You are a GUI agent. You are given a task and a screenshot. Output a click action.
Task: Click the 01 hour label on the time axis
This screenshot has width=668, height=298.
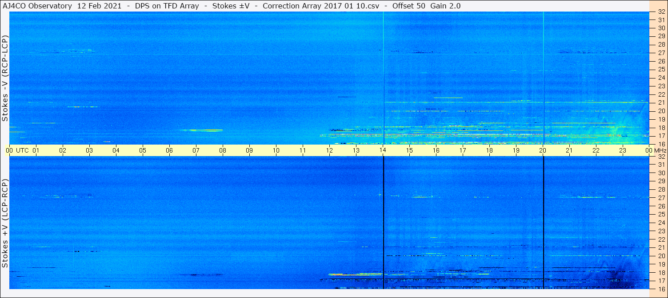pos(36,150)
